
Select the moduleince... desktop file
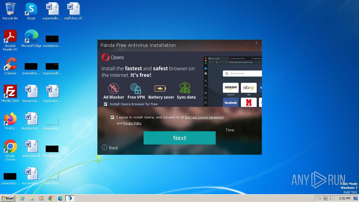(52, 41)
